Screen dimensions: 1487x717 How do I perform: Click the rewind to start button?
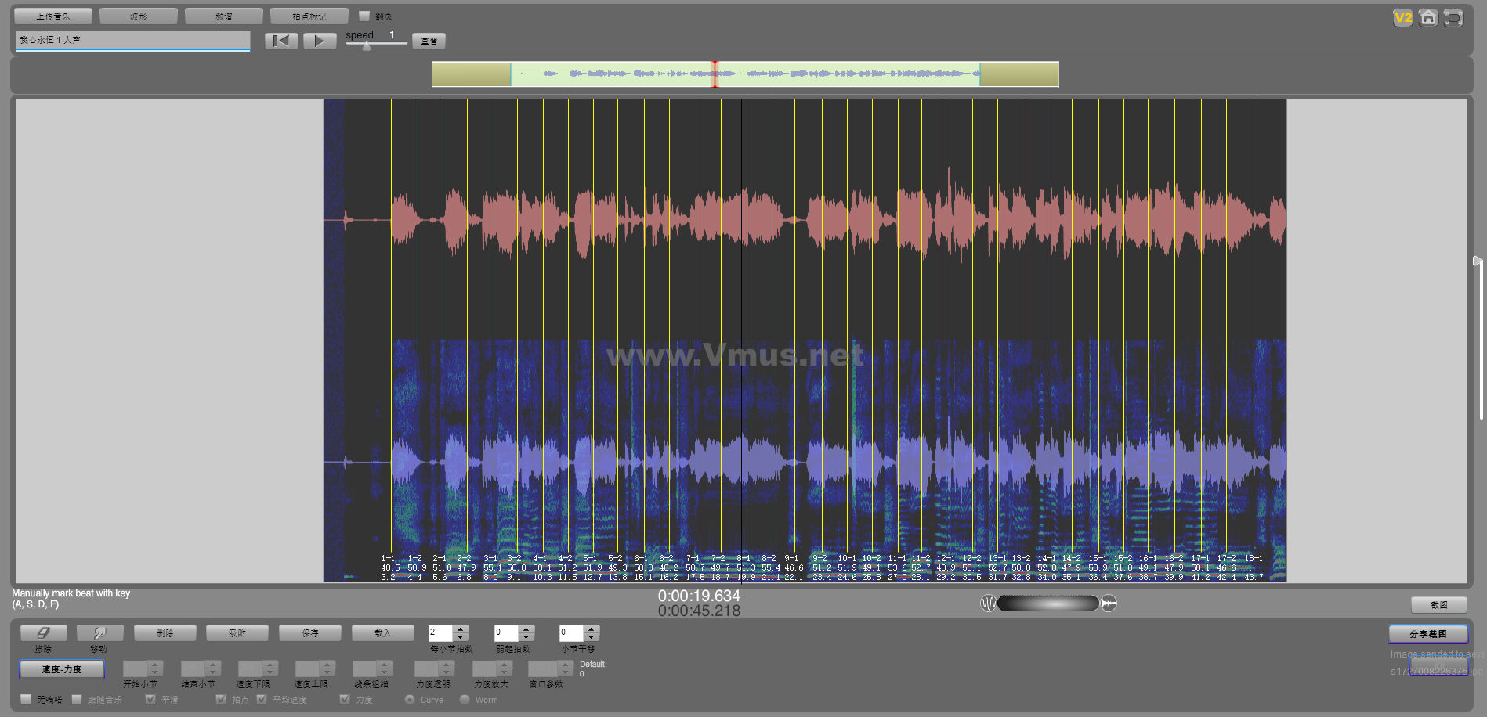(x=280, y=41)
